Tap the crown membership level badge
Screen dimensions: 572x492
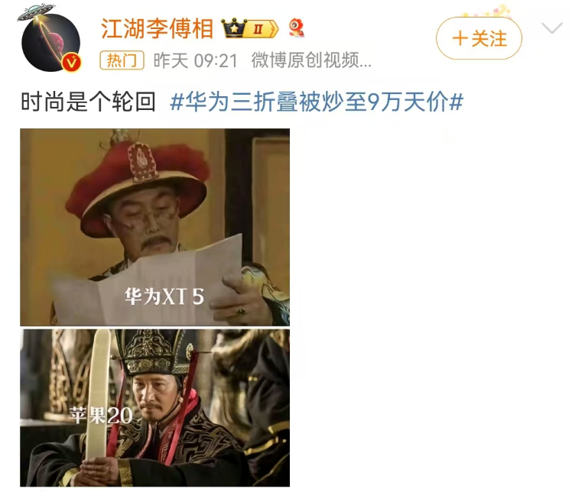tap(250, 28)
